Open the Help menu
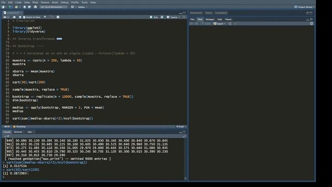This screenshot has width=332, height=187. [x=93, y=2]
